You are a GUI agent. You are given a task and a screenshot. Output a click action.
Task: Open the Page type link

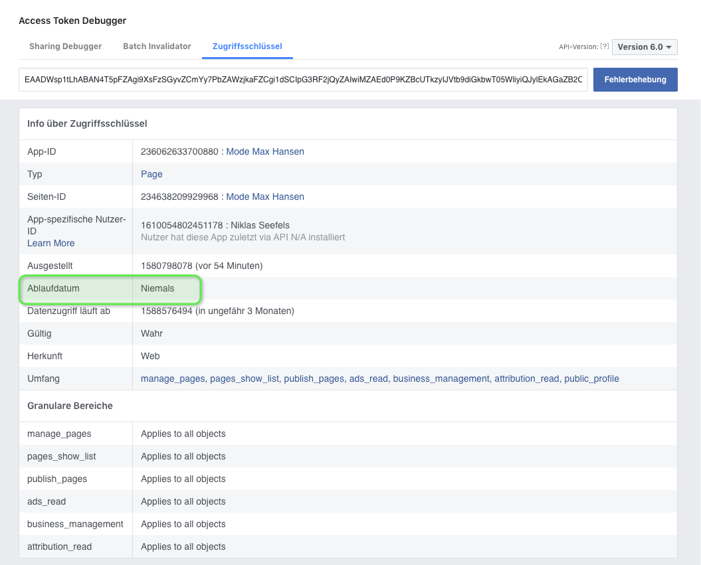(x=151, y=174)
